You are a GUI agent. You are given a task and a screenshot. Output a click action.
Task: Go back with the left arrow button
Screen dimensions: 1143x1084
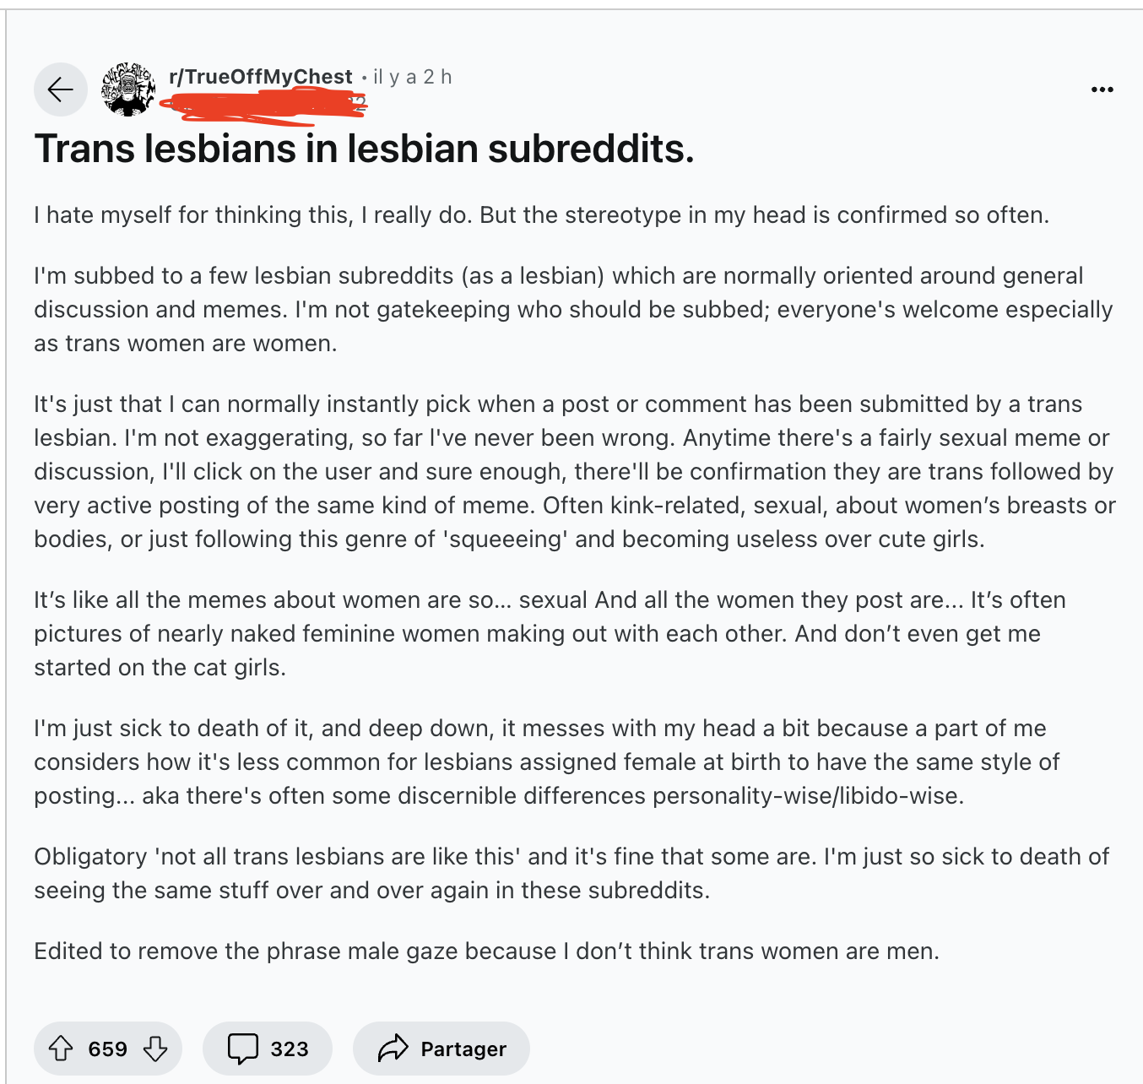[x=61, y=89]
